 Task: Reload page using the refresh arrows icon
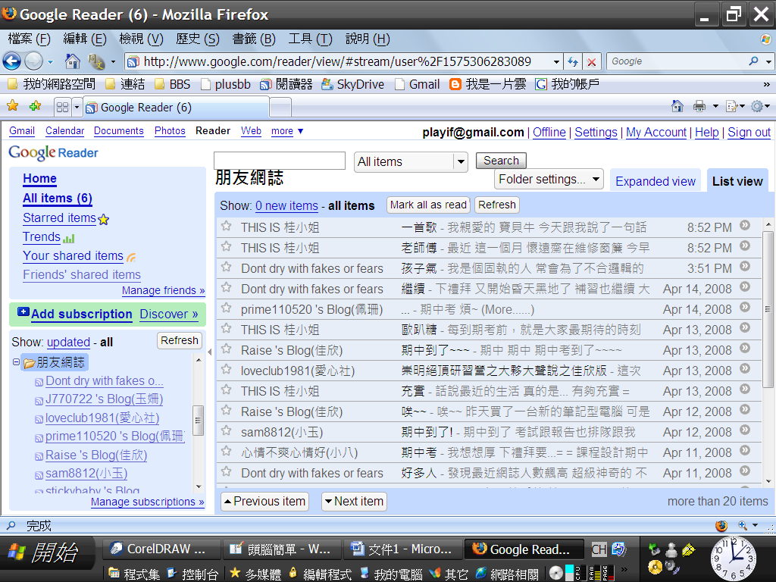tap(573, 62)
